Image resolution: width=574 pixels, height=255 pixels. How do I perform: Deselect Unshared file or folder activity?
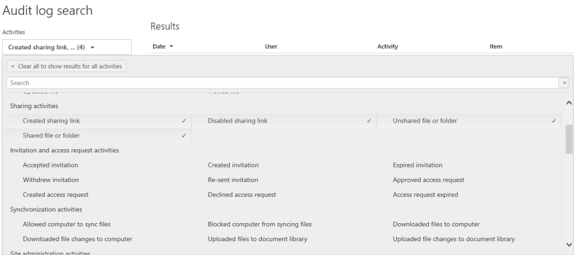pyautogui.click(x=425, y=120)
